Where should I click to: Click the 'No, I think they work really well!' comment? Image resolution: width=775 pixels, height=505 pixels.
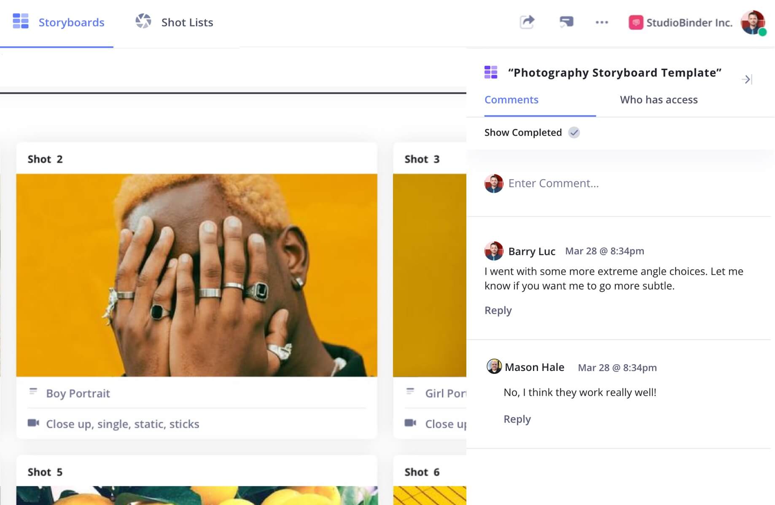[580, 392]
